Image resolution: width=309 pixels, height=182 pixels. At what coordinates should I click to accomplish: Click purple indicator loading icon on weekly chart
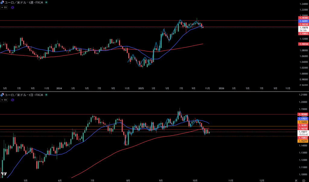pyautogui.click(x=12, y=8)
